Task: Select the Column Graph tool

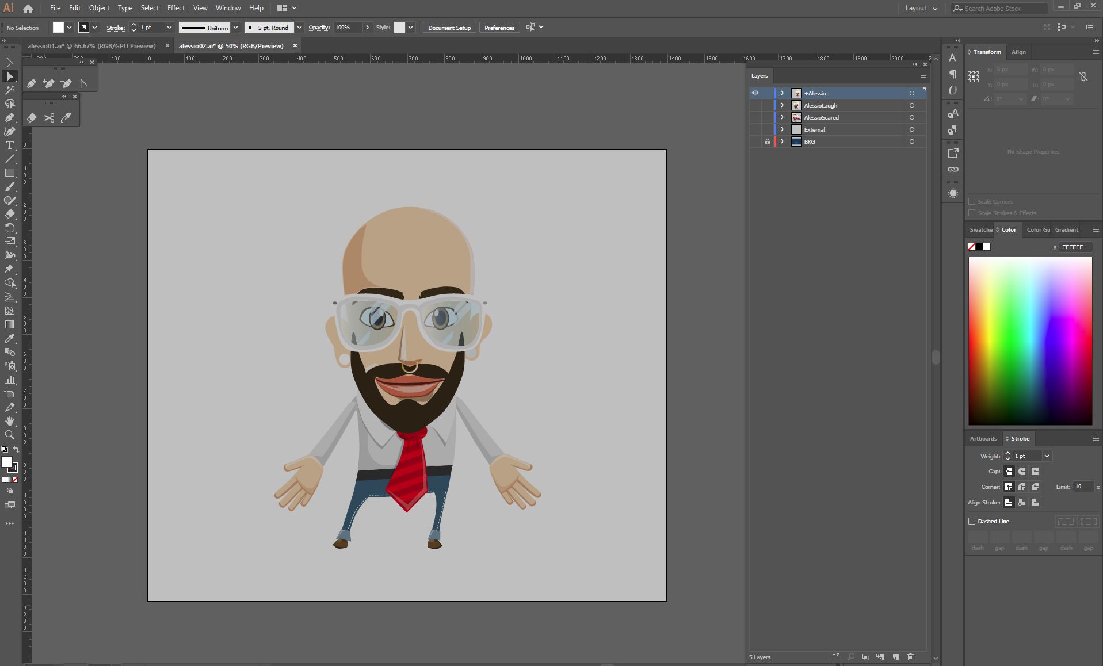Action: (x=10, y=380)
